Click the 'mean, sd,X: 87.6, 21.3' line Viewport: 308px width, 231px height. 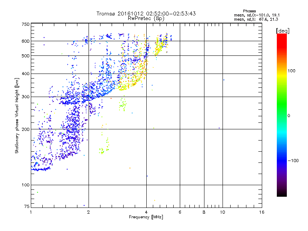256,19
